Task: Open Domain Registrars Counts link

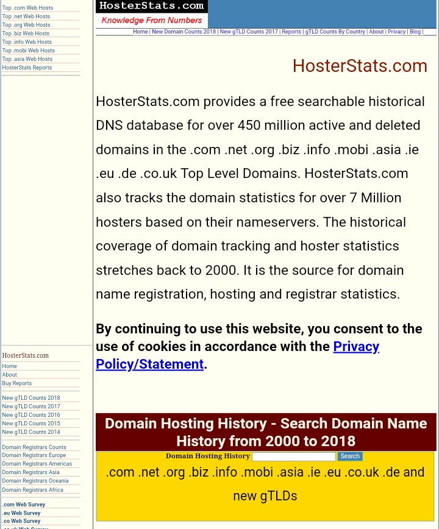Action: pyautogui.click(x=34, y=447)
